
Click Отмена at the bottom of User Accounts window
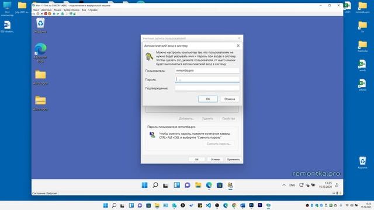click(215, 159)
